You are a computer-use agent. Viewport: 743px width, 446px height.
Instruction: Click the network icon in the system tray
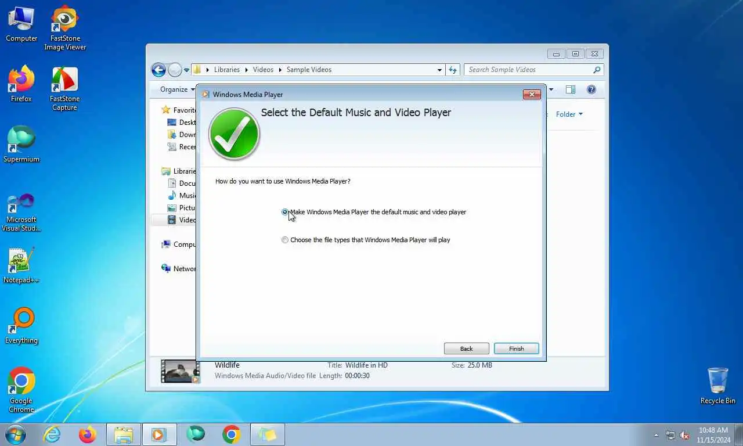(670, 435)
